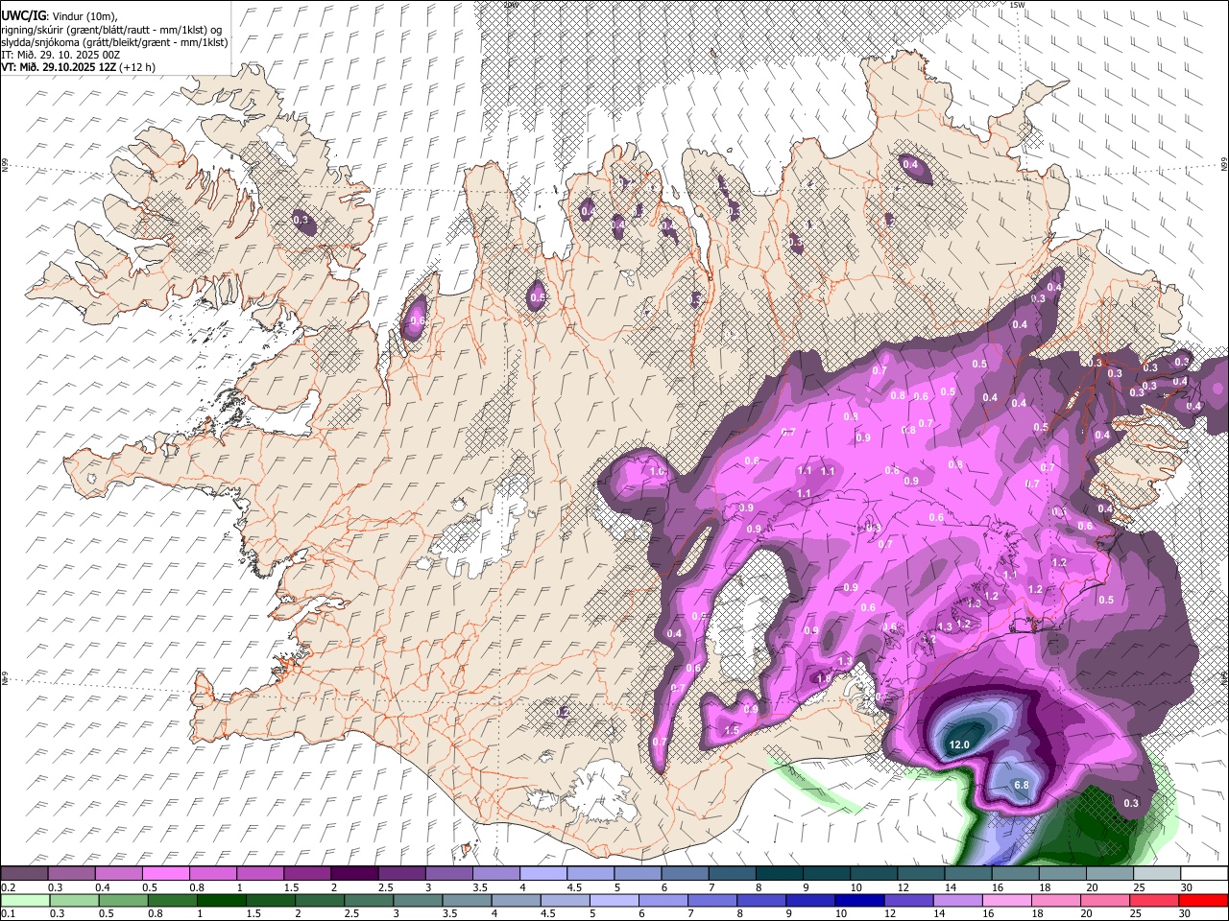Click the dark mauve swatch at 0.2 in top legend row
1229x921 pixels.
[x=24, y=874]
